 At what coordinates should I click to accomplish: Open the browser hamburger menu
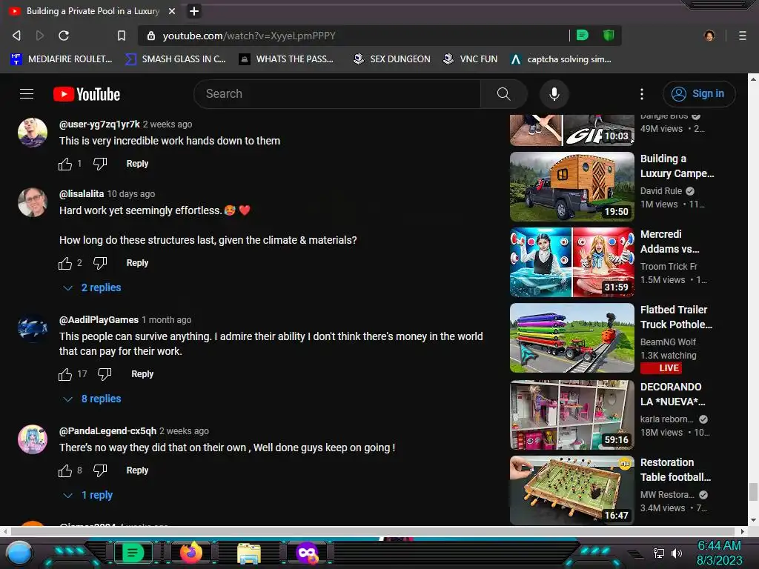coord(742,36)
